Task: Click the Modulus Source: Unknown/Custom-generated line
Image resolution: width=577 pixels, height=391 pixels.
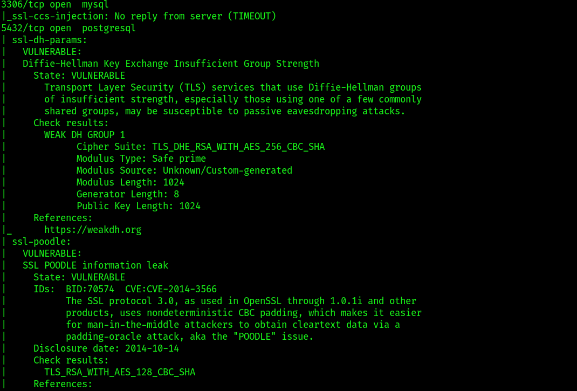Action: point(184,170)
